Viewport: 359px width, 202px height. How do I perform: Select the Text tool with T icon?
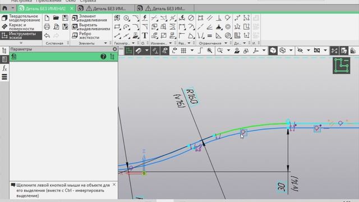(145, 35)
